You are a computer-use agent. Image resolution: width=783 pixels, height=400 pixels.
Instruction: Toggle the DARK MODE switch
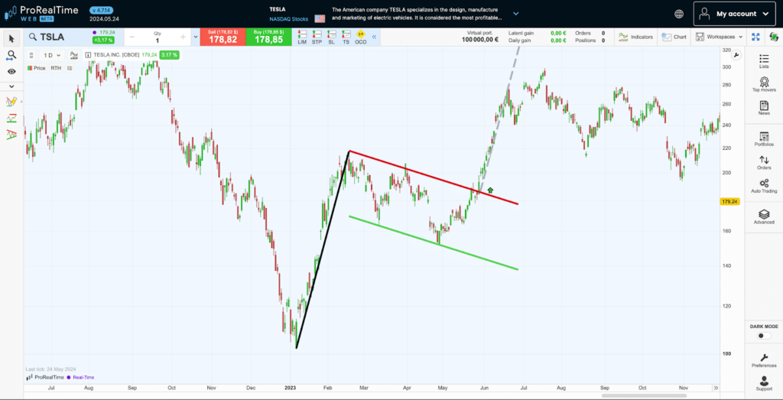[x=764, y=336]
